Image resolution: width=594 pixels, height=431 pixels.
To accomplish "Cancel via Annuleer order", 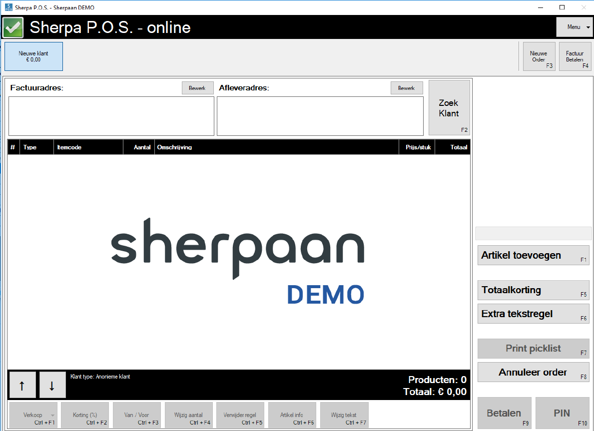I will pos(534,372).
